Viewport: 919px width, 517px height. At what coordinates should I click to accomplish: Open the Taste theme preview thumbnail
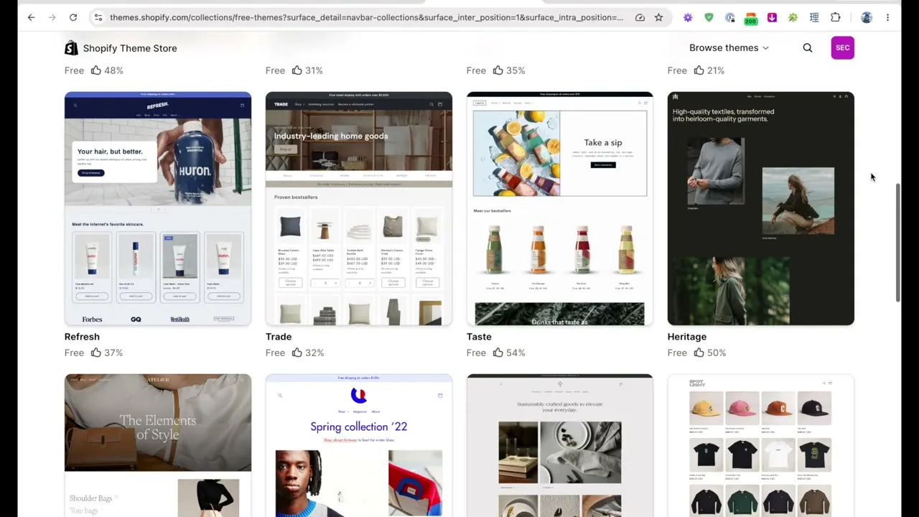[560, 208]
